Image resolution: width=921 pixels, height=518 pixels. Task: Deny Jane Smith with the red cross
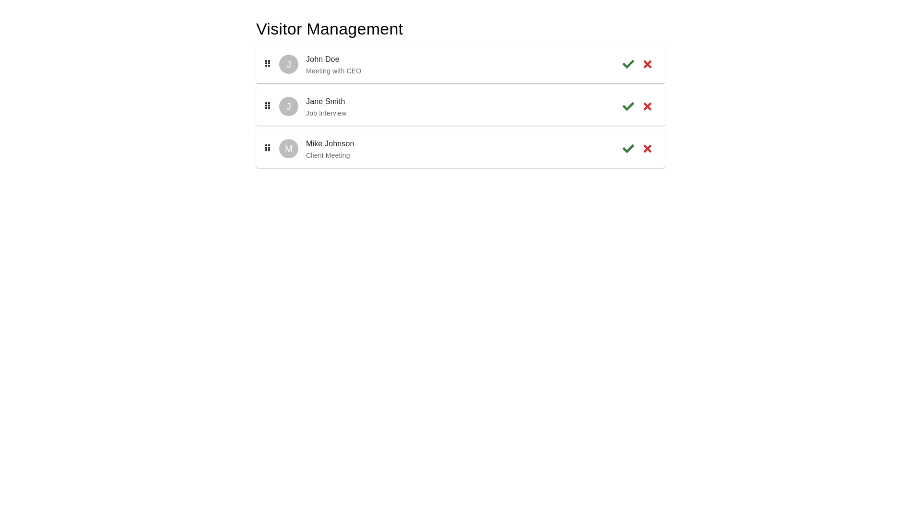tap(647, 106)
